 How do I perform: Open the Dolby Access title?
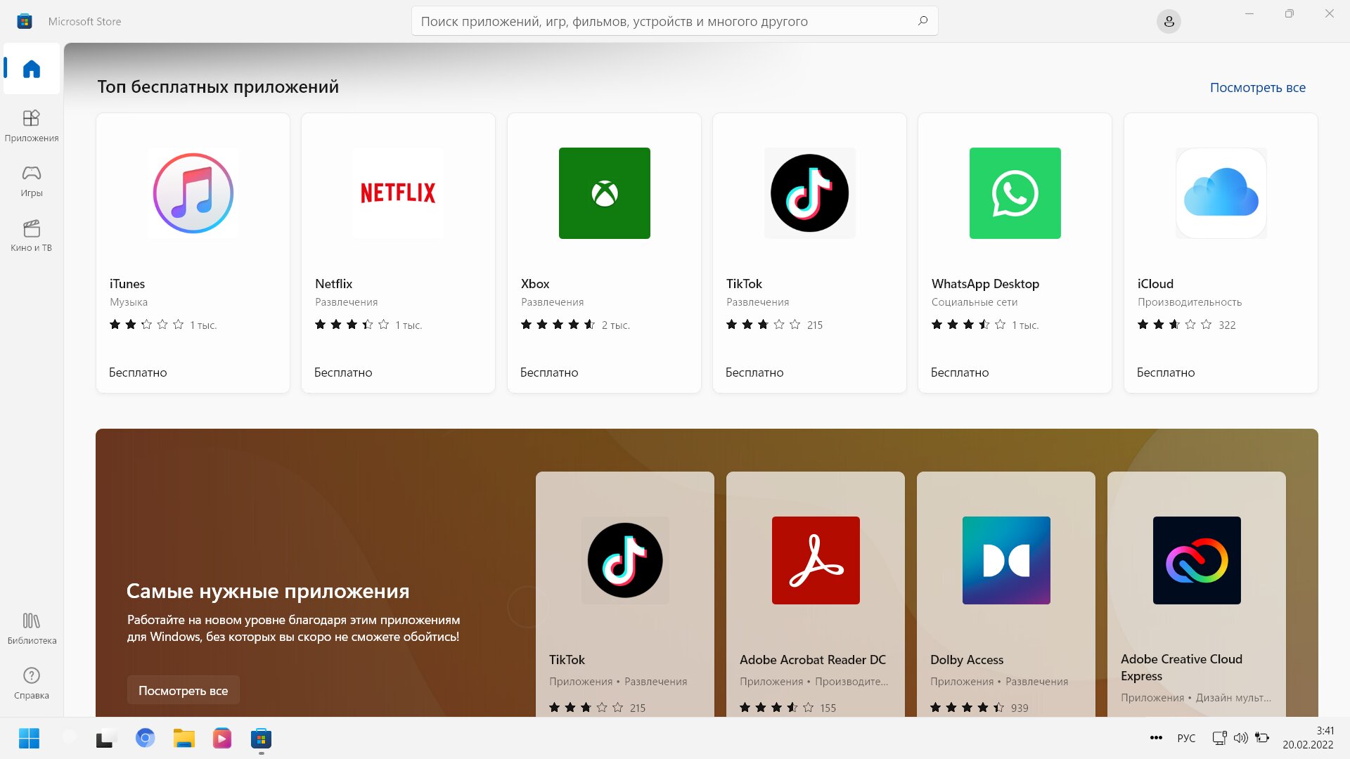click(x=967, y=660)
